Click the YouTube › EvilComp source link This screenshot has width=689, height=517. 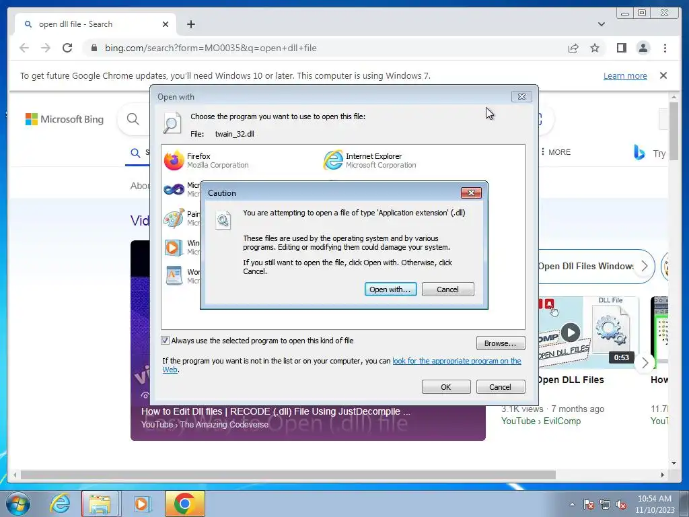point(541,421)
